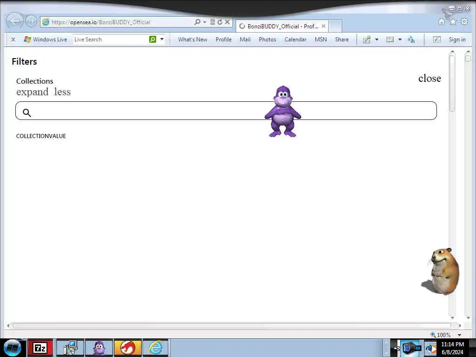Image resolution: width=476 pixels, height=357 pixels.
Task: Expand the dropdown beside the card-shaped toolbar icon
Action: [400, 40]
